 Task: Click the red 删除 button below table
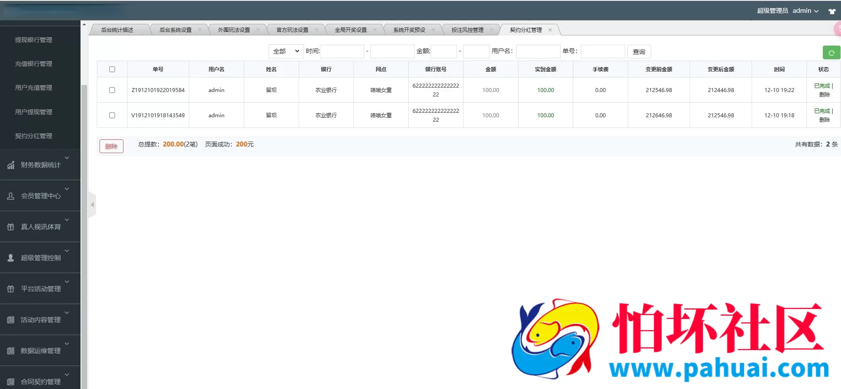(x=111, y=146)
